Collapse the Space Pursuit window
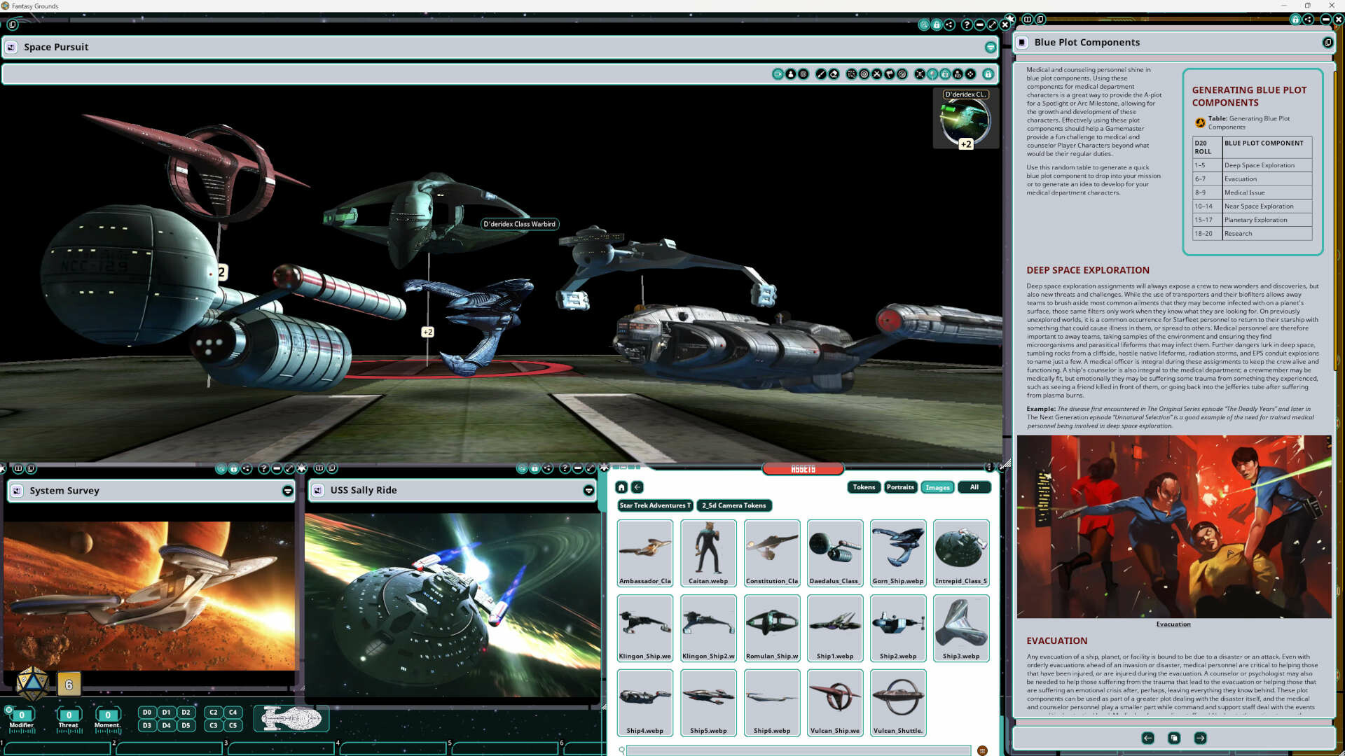 [991, 47]
